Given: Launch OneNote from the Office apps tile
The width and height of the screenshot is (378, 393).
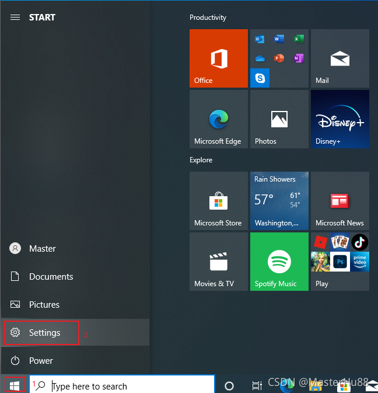Looking at the screenshot, I should [x=299, y=58].
